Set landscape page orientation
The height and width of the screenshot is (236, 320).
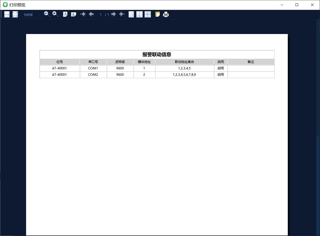click(x=73, y=14)
